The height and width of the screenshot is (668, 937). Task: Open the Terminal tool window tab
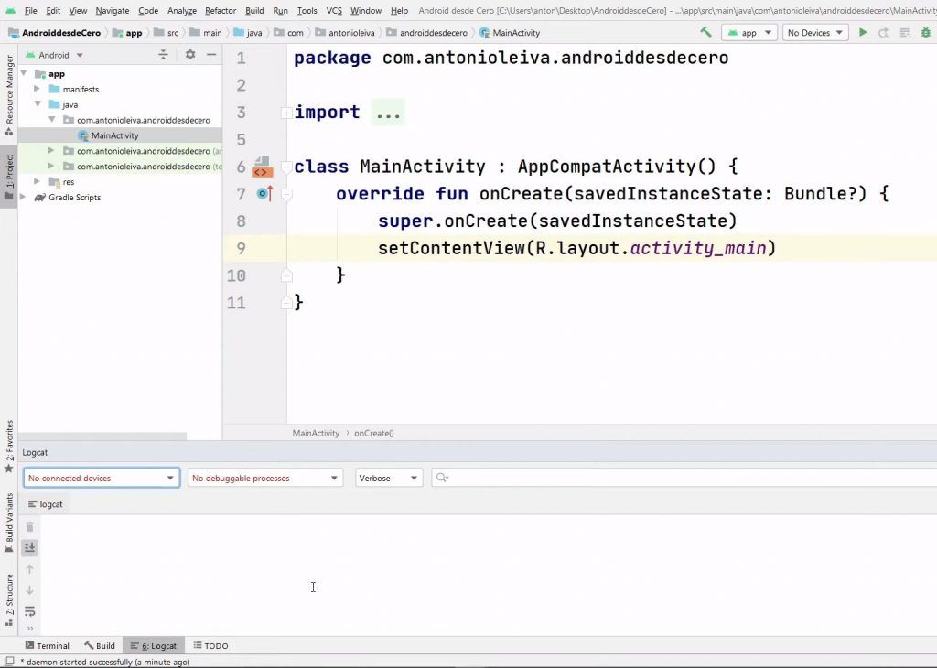pyautogui.click(x=48, y=645)
